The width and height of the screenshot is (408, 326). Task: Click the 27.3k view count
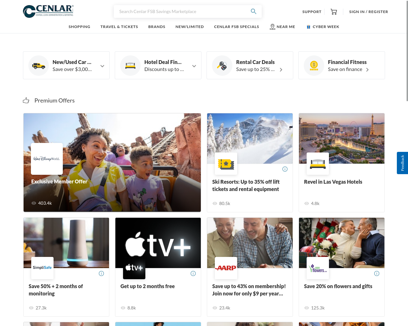point(41,308)
